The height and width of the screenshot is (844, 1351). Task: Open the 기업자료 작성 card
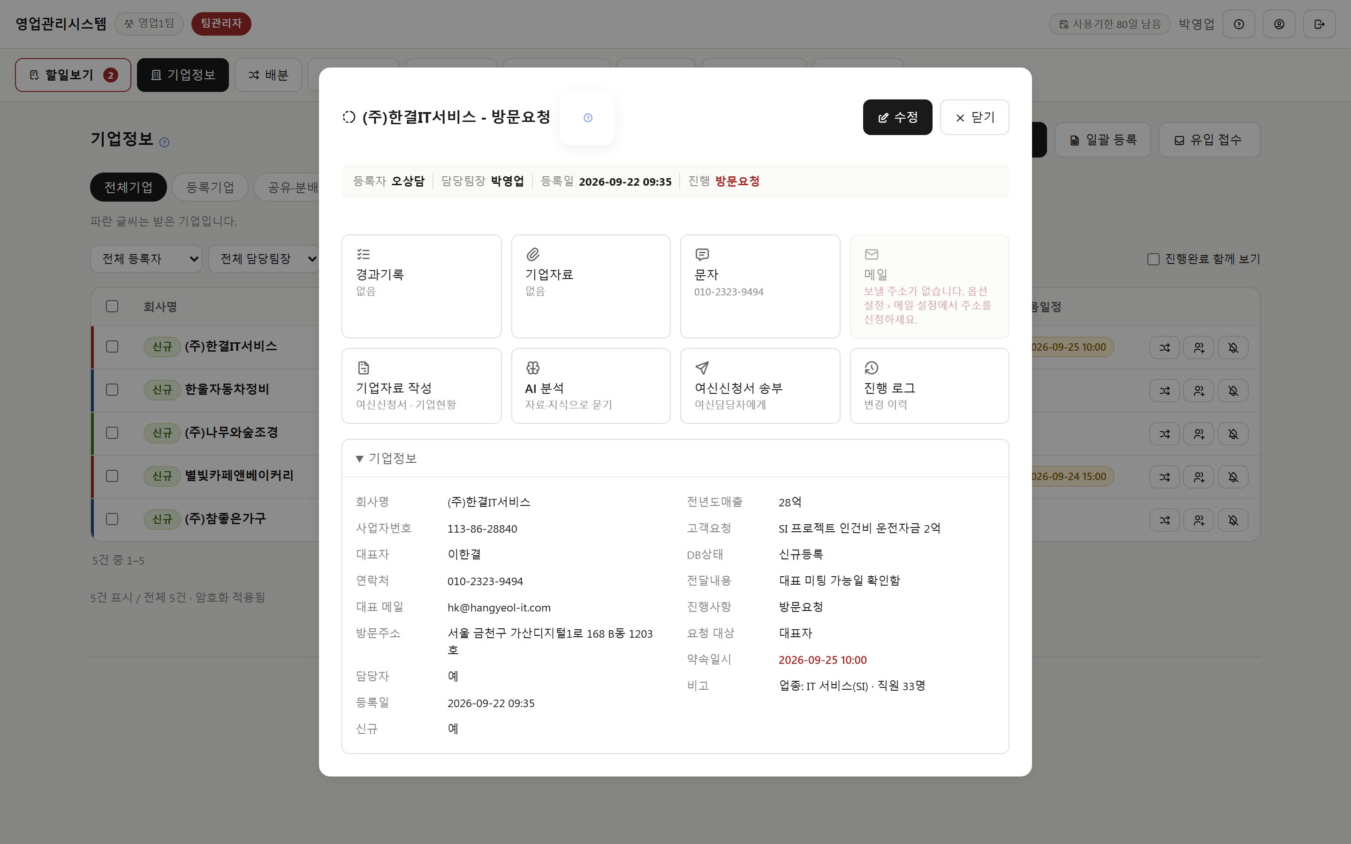[x=422, y=386]
